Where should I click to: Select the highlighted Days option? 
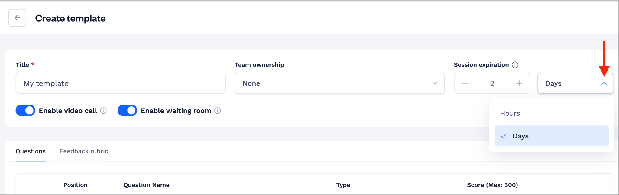click(x=552, y=136)
